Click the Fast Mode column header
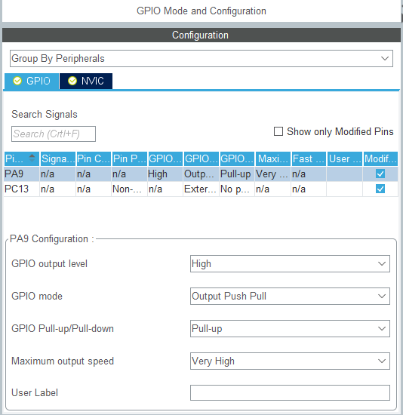The image size is (403, 415). click(x=309, y=158)
